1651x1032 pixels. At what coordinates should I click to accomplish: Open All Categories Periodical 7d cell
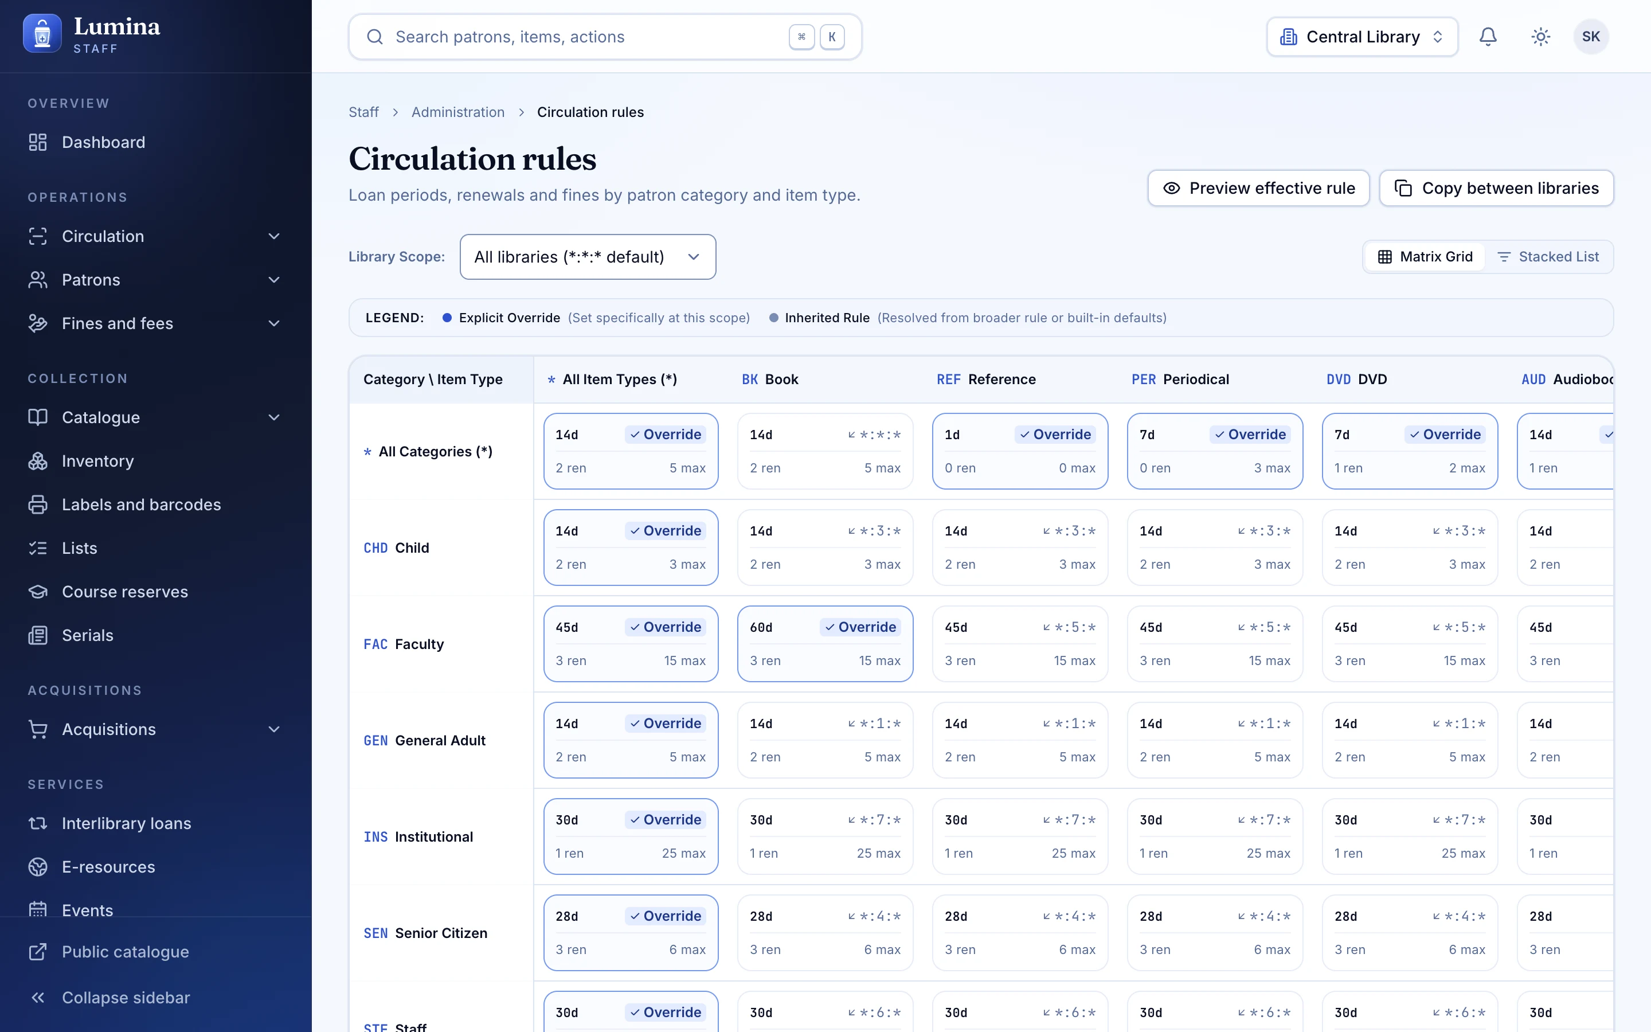1214,451
